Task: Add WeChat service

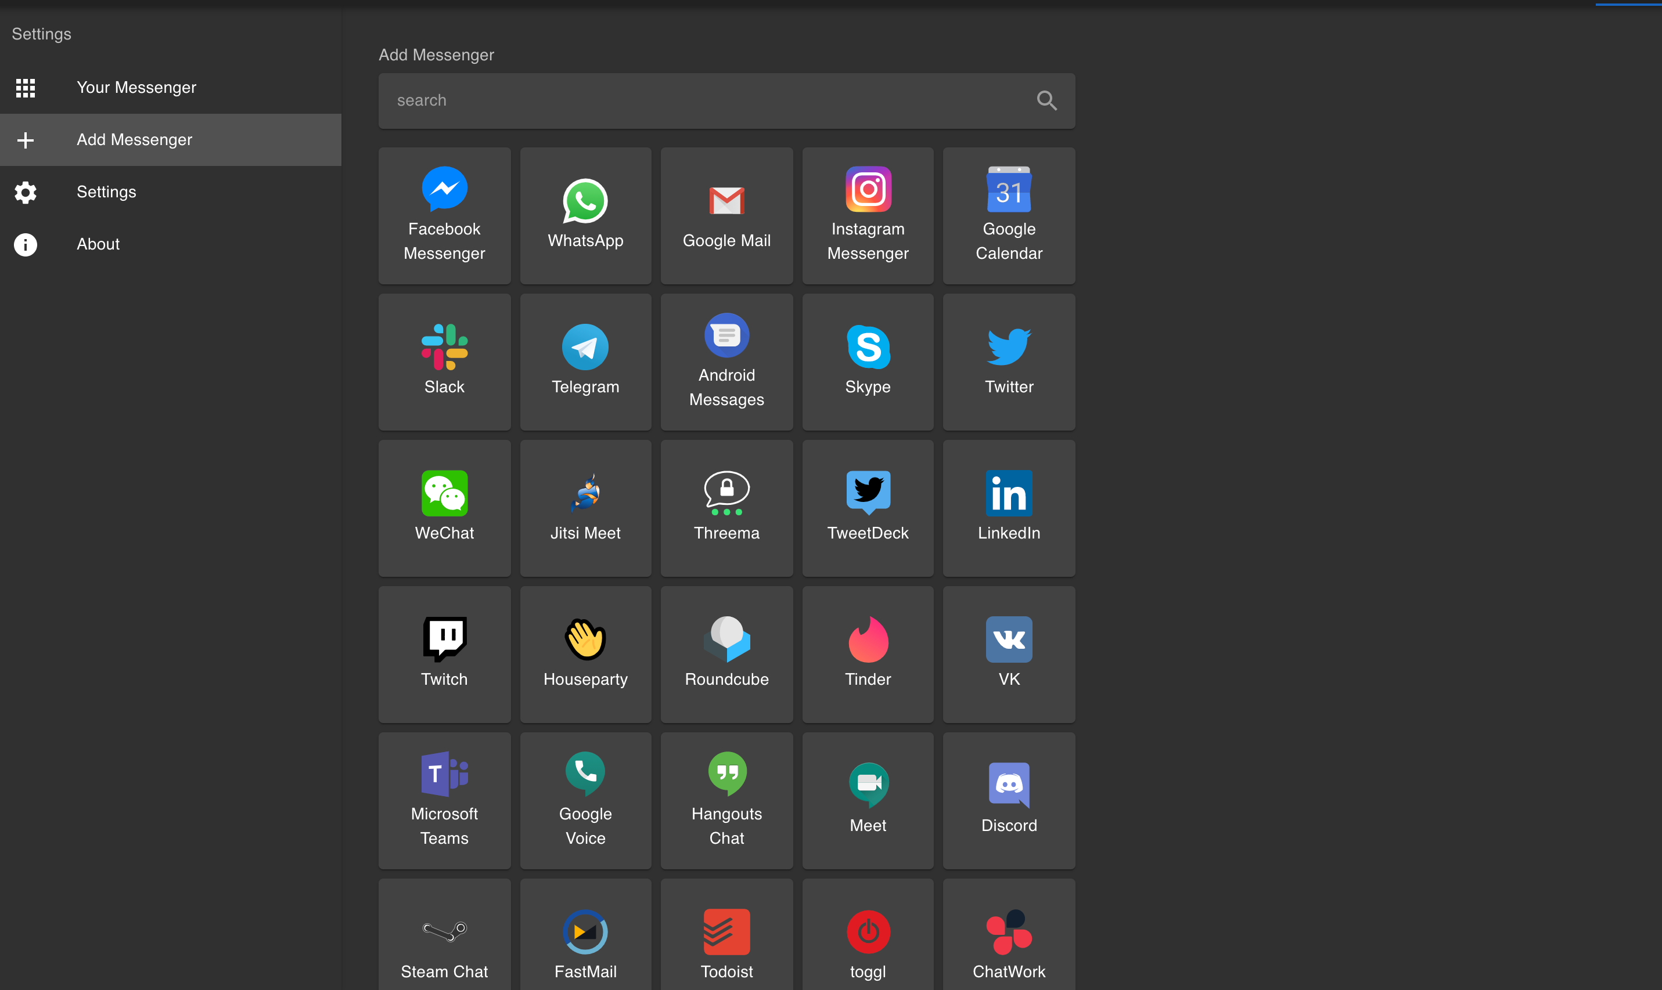Action: click(444, 508)
